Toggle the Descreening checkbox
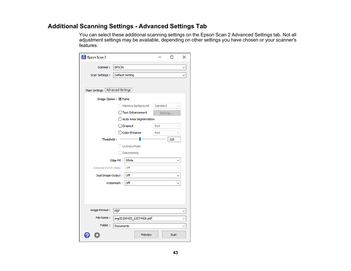 point(120,153)
